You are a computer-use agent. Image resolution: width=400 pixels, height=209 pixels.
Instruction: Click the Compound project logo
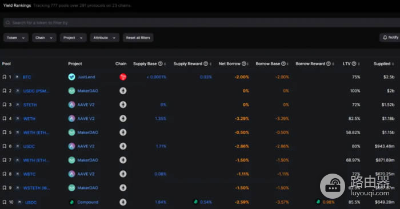point(71,202)
